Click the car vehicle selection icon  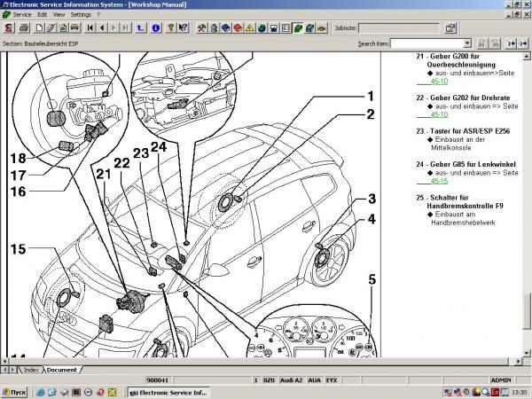point(75,27)
